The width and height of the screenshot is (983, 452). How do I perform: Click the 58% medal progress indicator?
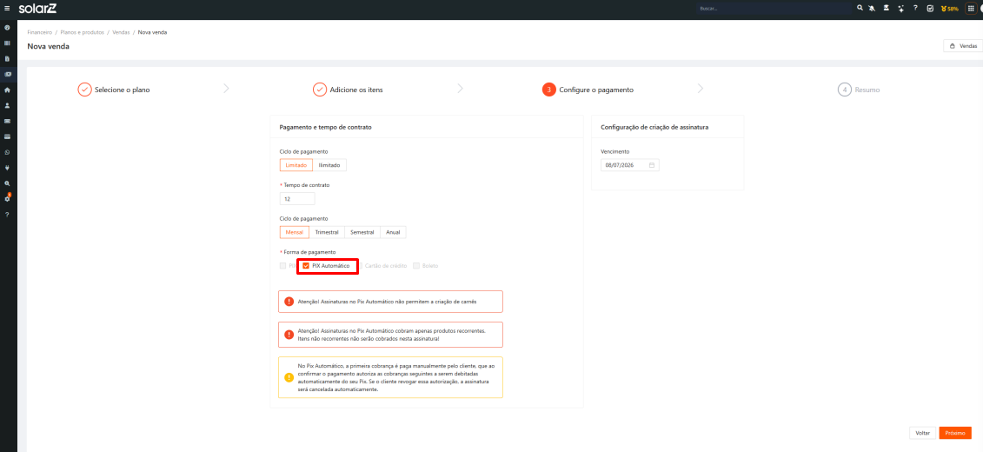950,9
